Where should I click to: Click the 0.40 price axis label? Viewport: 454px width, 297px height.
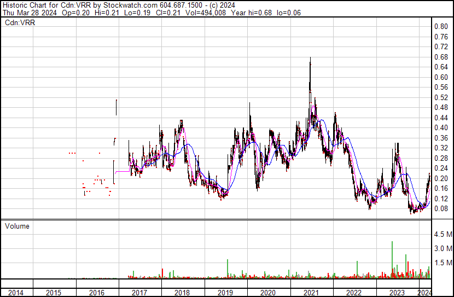pyautogui.click(x=441, y=127)
